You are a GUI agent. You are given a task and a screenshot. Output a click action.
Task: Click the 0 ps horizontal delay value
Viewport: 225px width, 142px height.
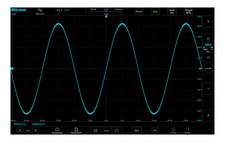coord(106,14)
